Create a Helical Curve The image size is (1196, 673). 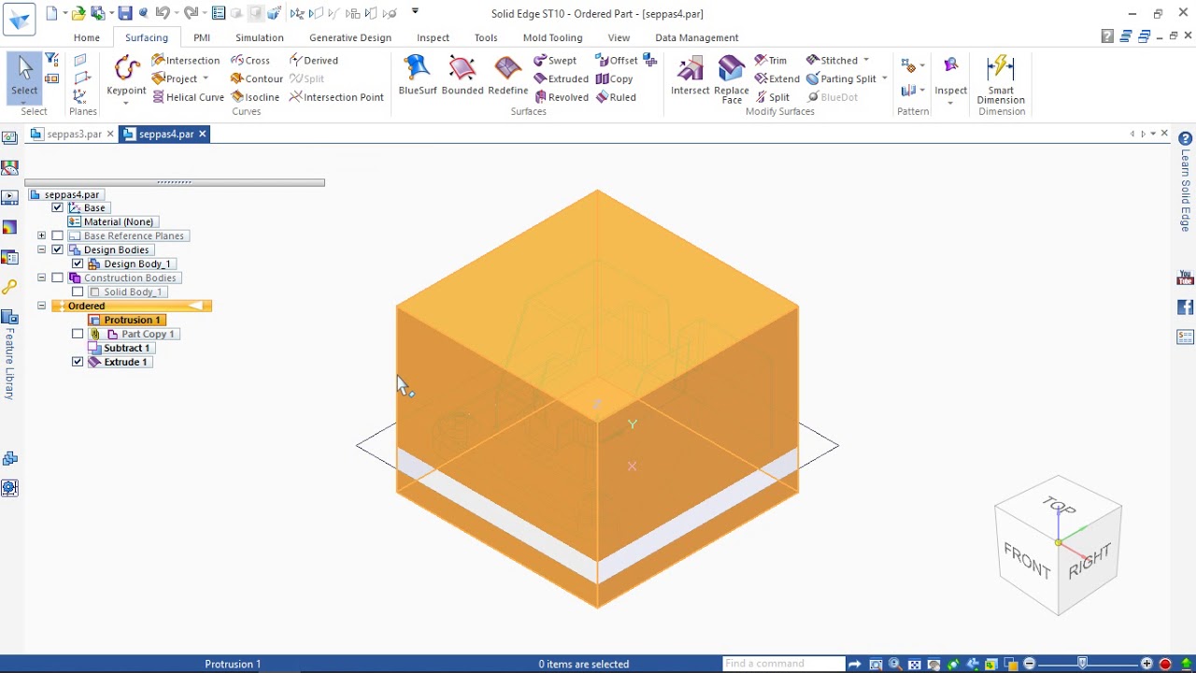(188, 97)
